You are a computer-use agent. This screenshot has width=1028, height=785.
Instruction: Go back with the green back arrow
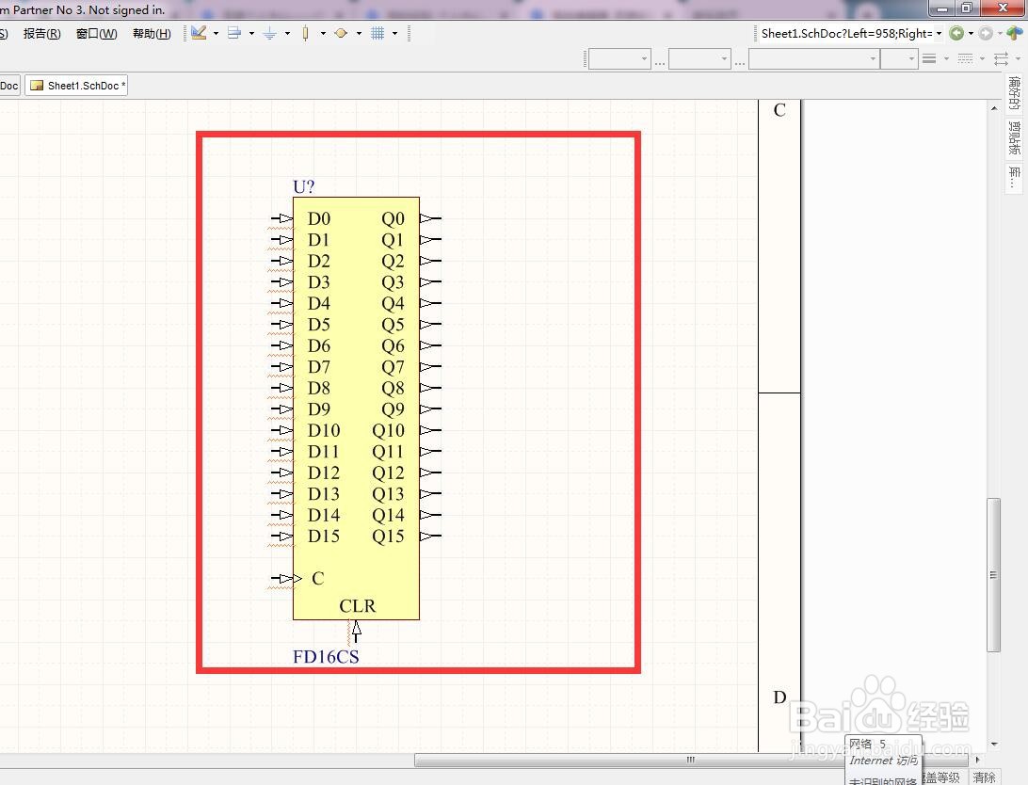pyautogui.click(x=956, y=33)
